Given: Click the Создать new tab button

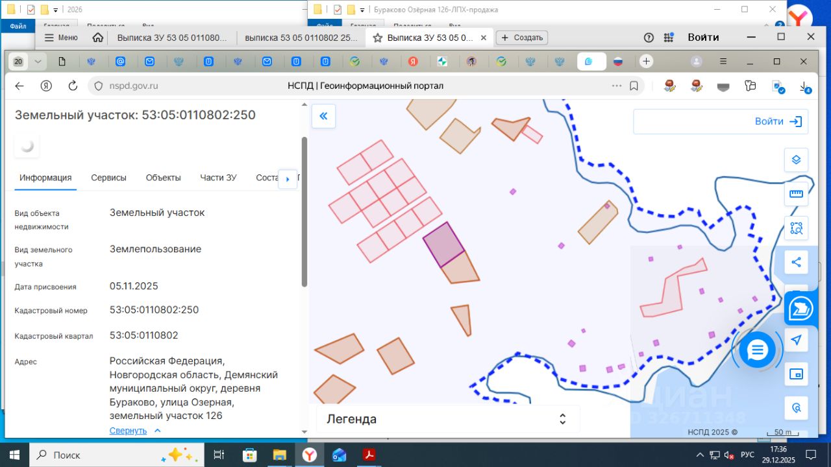Looking at the screenshot, I should point(522,38).
